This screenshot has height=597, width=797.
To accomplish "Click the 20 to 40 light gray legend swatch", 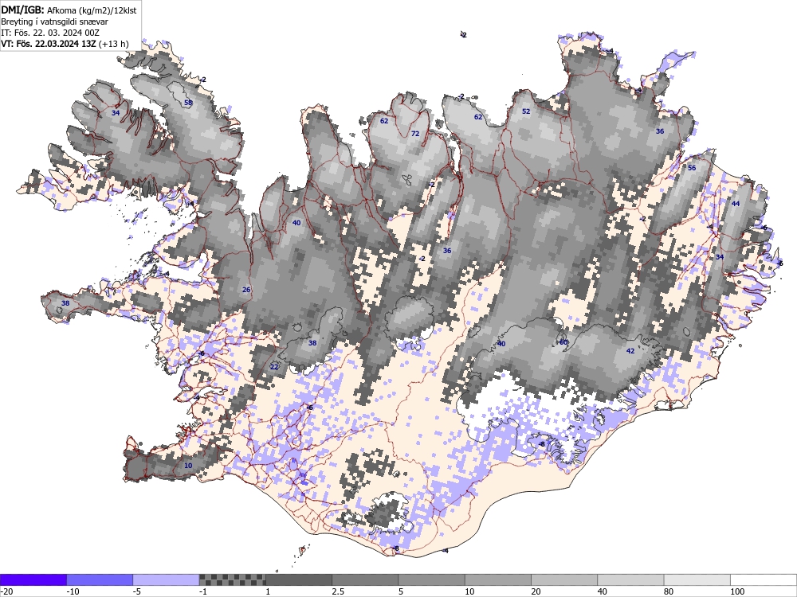I will (x=564, y=579).
